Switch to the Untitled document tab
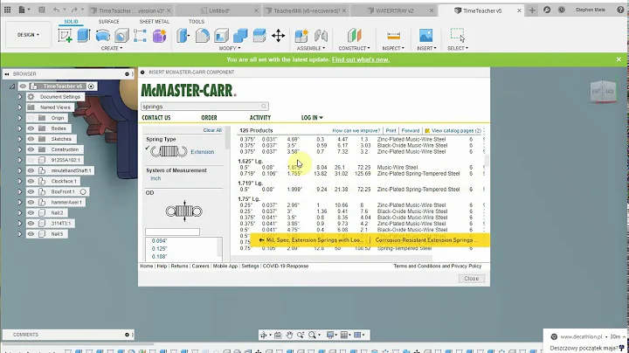This screenshot has height=353, width=629. pyautogui.click(x=219, y=10)
